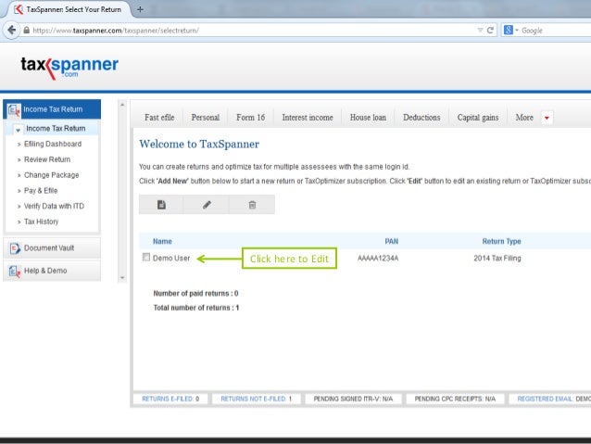
Task: Open Efiling Dashboard in the sidebar
Action: [53, 144]
